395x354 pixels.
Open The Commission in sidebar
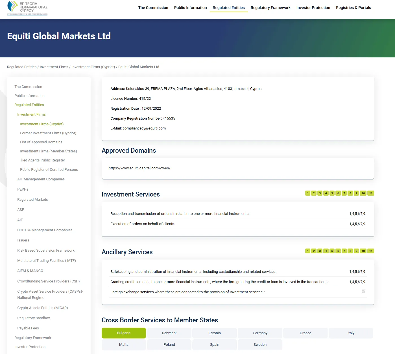click(x=28, y=87)
